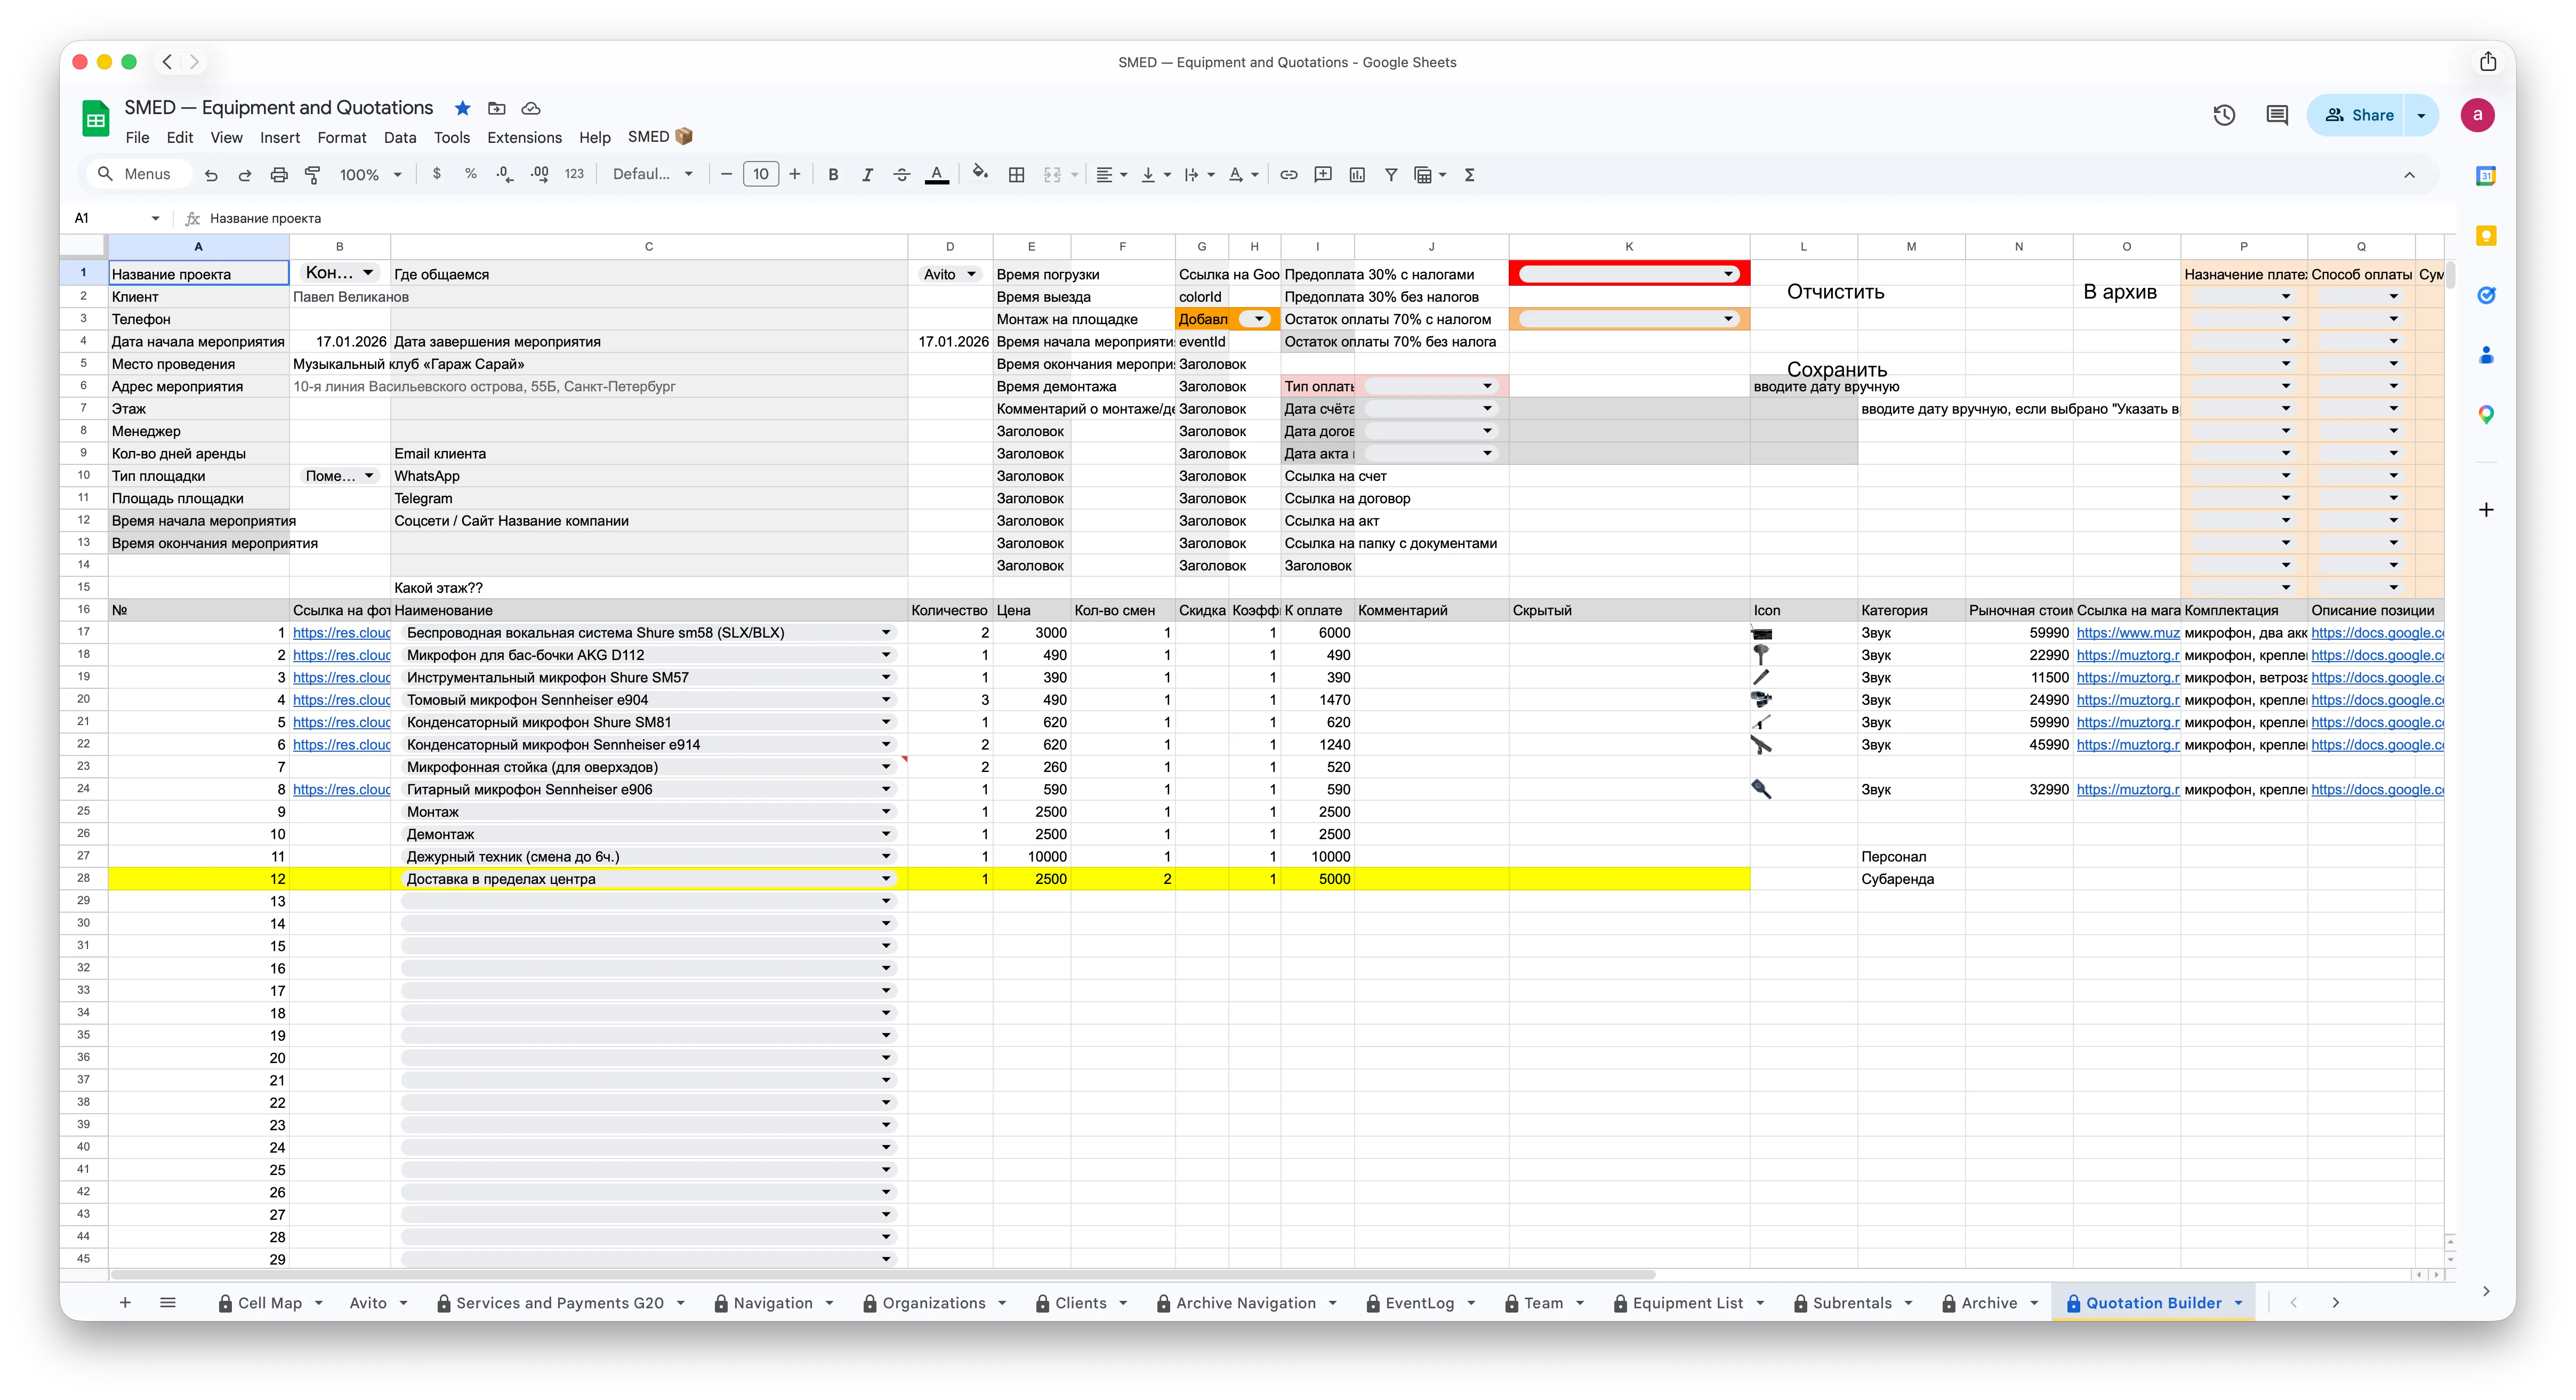Screen dimensions: 2576x1400
Task: Open dropdown for Доставка в пределах центра
Action: tap(886, 879)
